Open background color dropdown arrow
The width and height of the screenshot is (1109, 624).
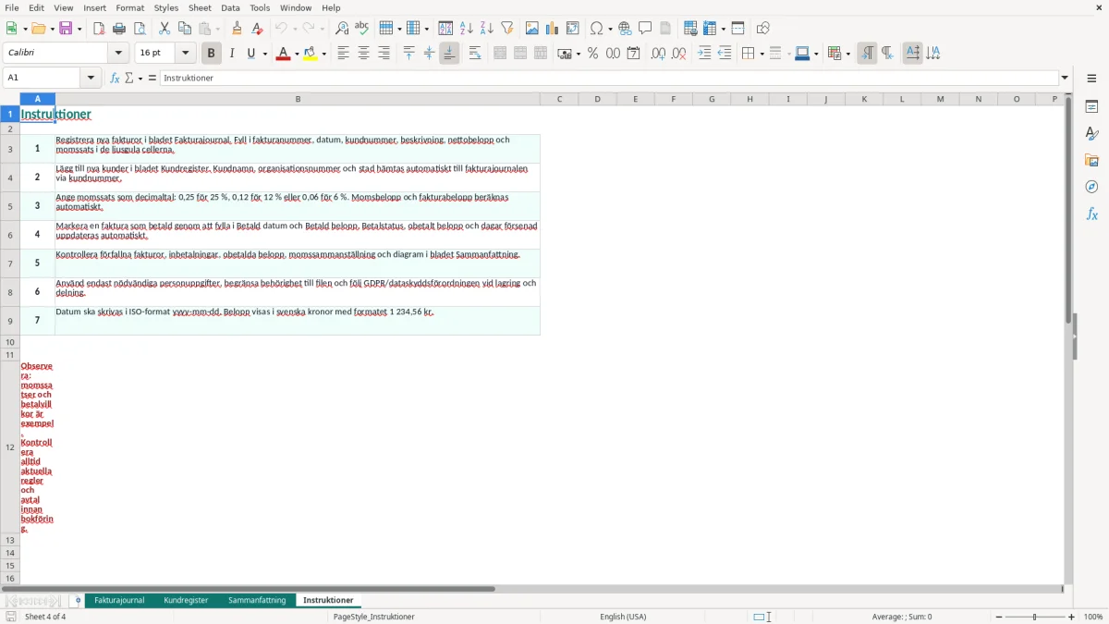pos(324,54)
